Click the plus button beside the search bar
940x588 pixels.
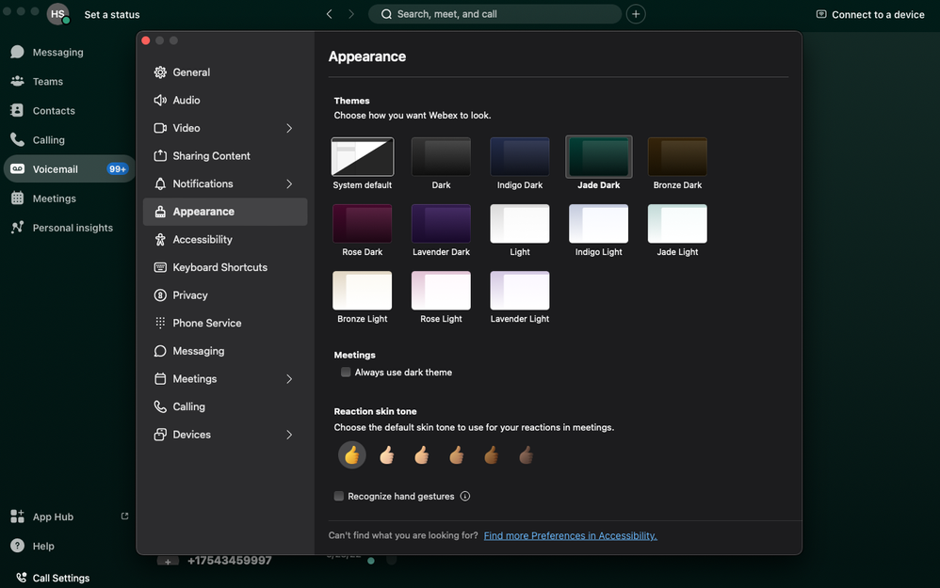click(636, 14)
